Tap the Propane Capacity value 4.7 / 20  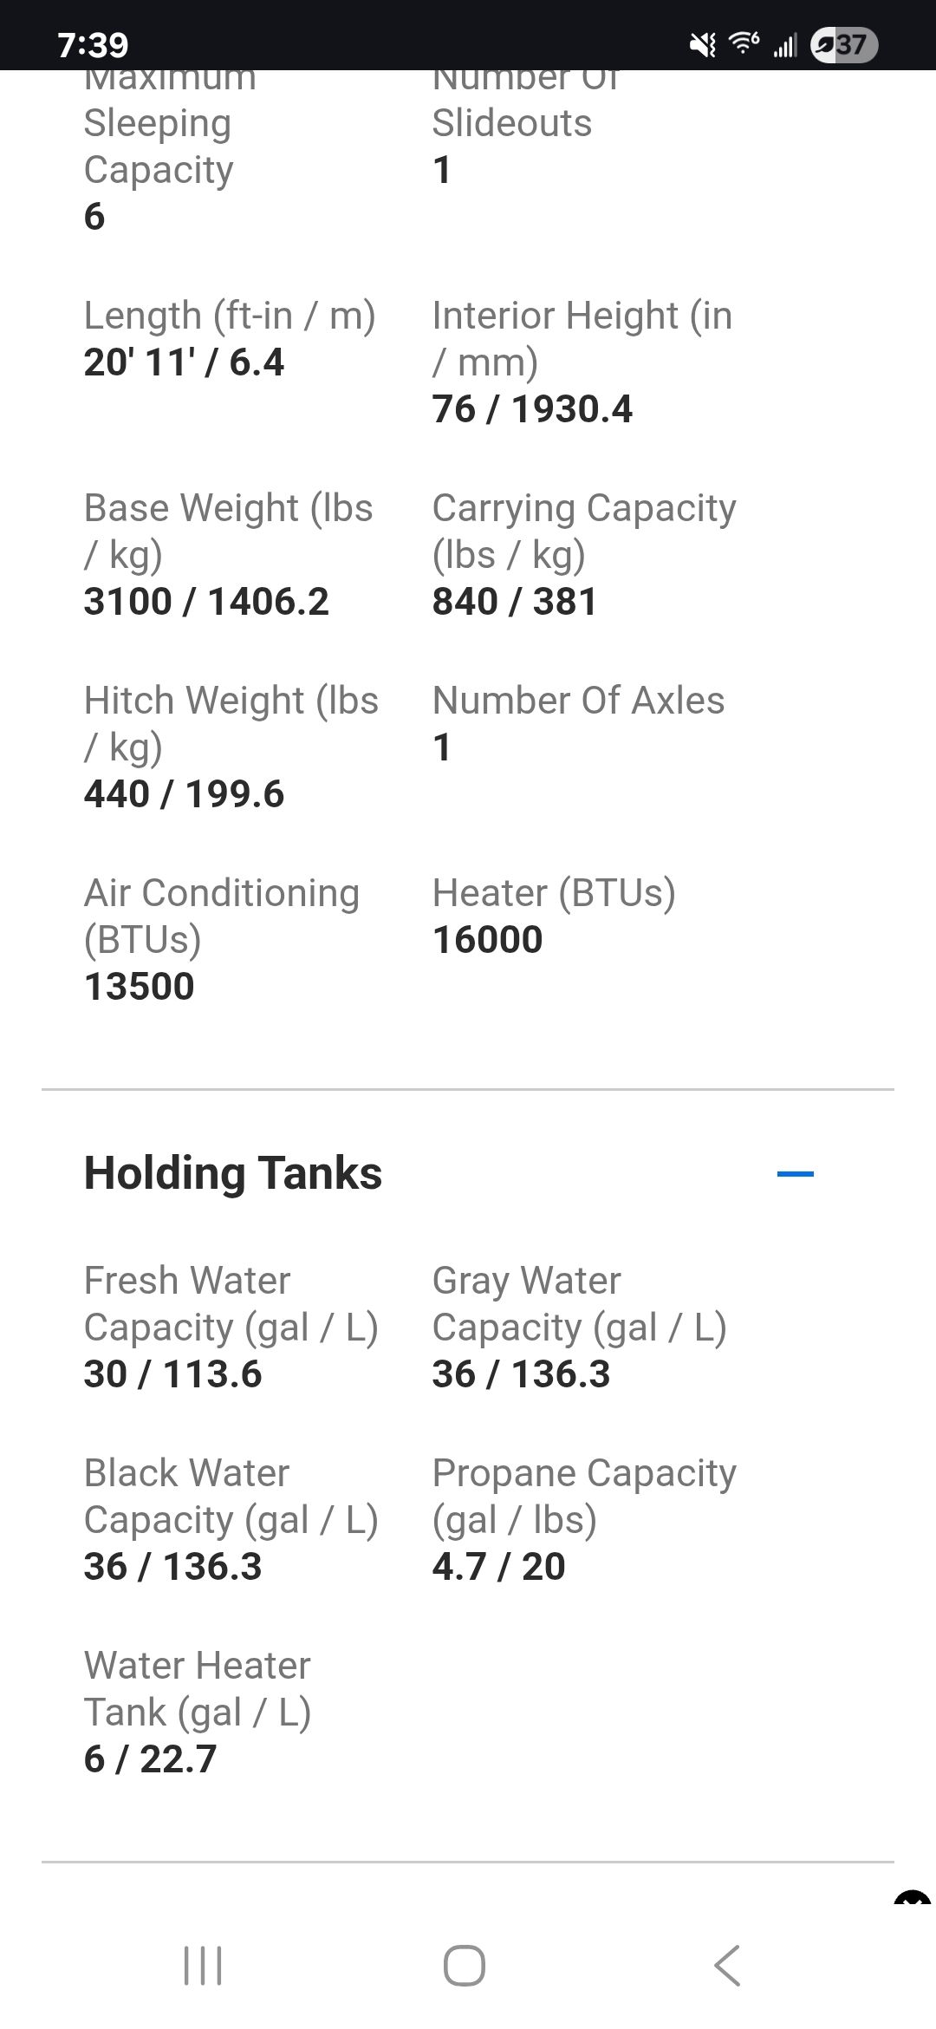tap(499, 1567)
